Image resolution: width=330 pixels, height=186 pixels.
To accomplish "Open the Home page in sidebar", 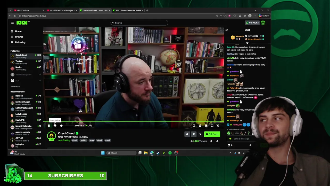I will click(x=16, y=31).
